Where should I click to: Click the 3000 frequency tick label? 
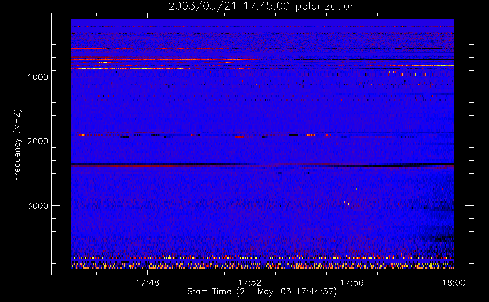38,206
